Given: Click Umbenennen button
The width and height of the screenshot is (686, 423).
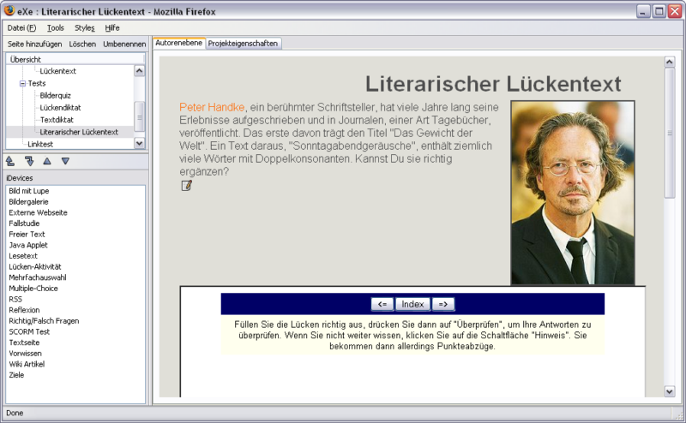Looking at the screenshot, I should [124, 45].
